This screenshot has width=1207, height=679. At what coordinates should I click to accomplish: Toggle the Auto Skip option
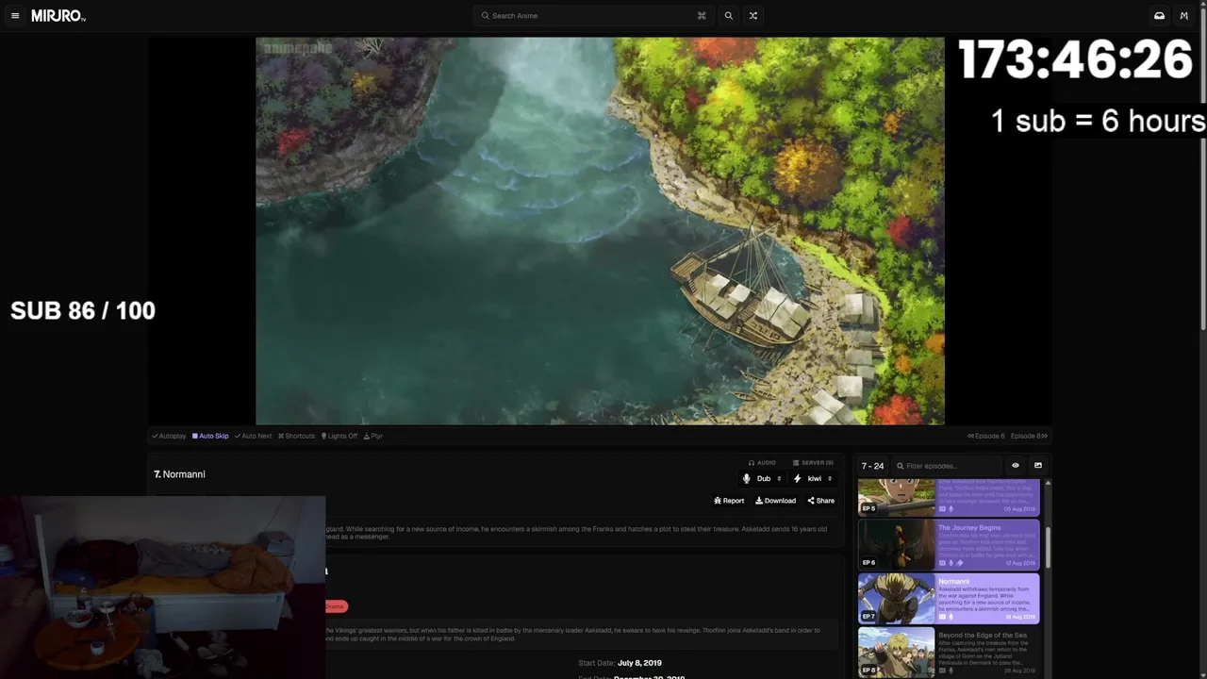[210, 436]
